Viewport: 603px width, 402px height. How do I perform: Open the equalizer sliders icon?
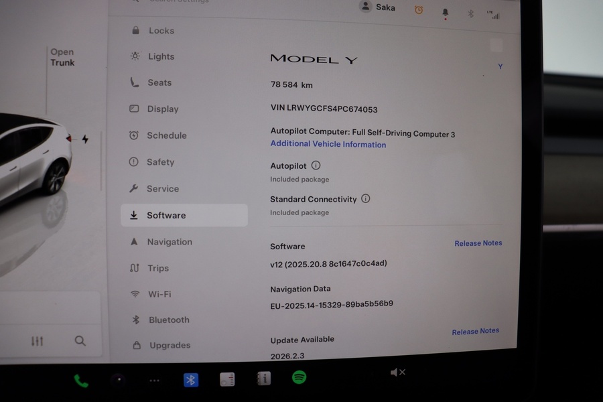[x=38, y=341]
